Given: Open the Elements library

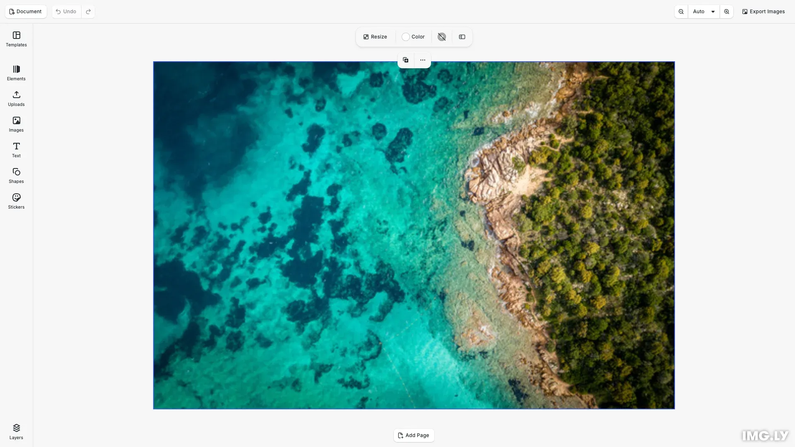Looking at the screenshot, I should pos(16,73).
